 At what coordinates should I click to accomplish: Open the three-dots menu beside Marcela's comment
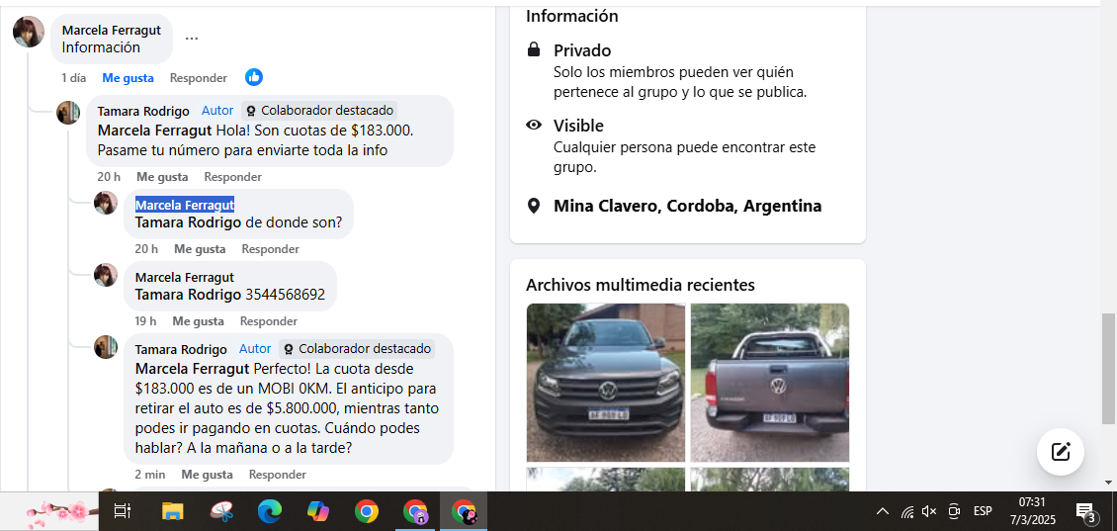[x=192, y=39]
